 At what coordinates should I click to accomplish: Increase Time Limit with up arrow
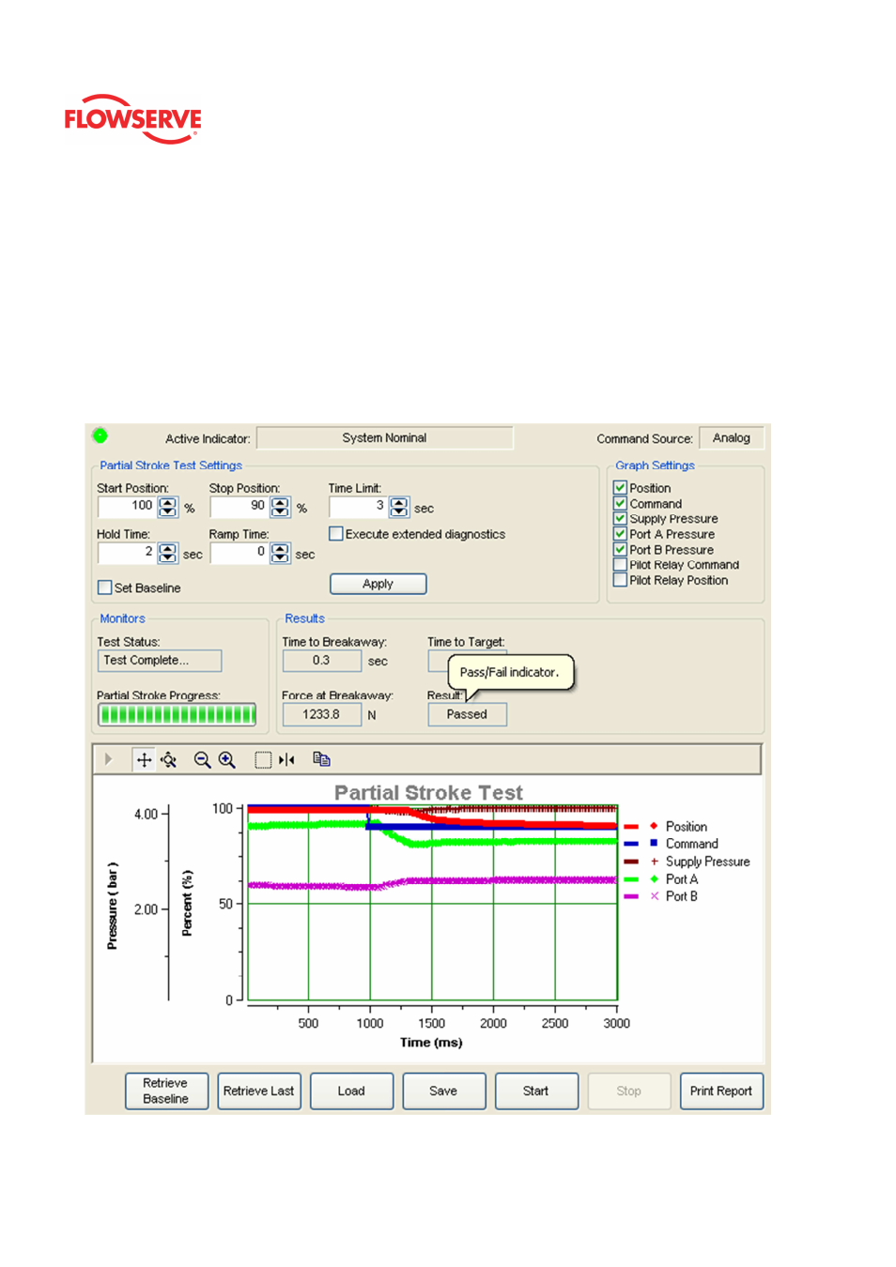(399, 502)
